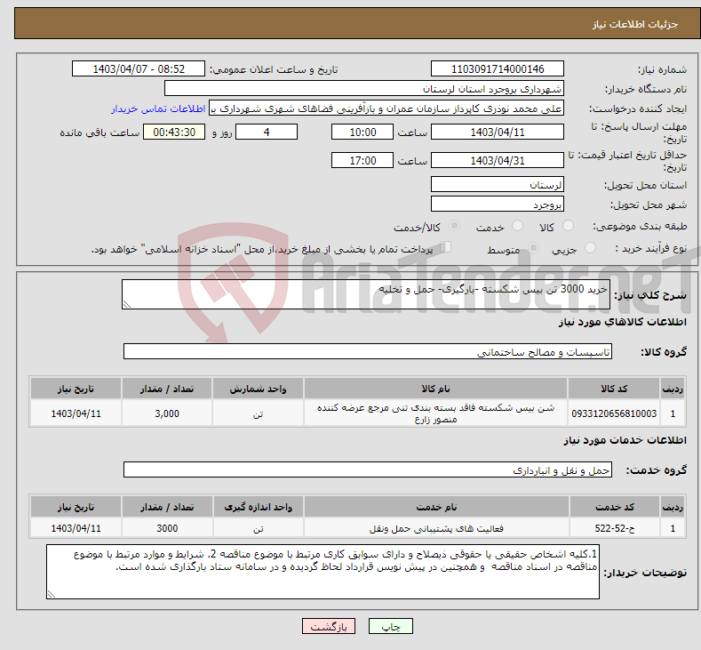This screenshot has width=701, height=650.
Task: Click the نام خدمت column header
Action: (436, 507)
